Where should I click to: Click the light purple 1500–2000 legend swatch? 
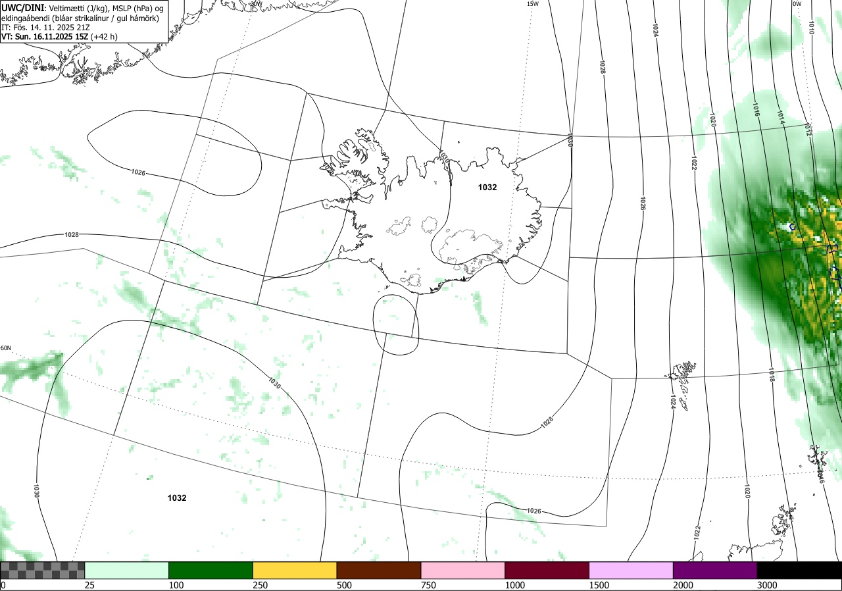coord(631,570)
